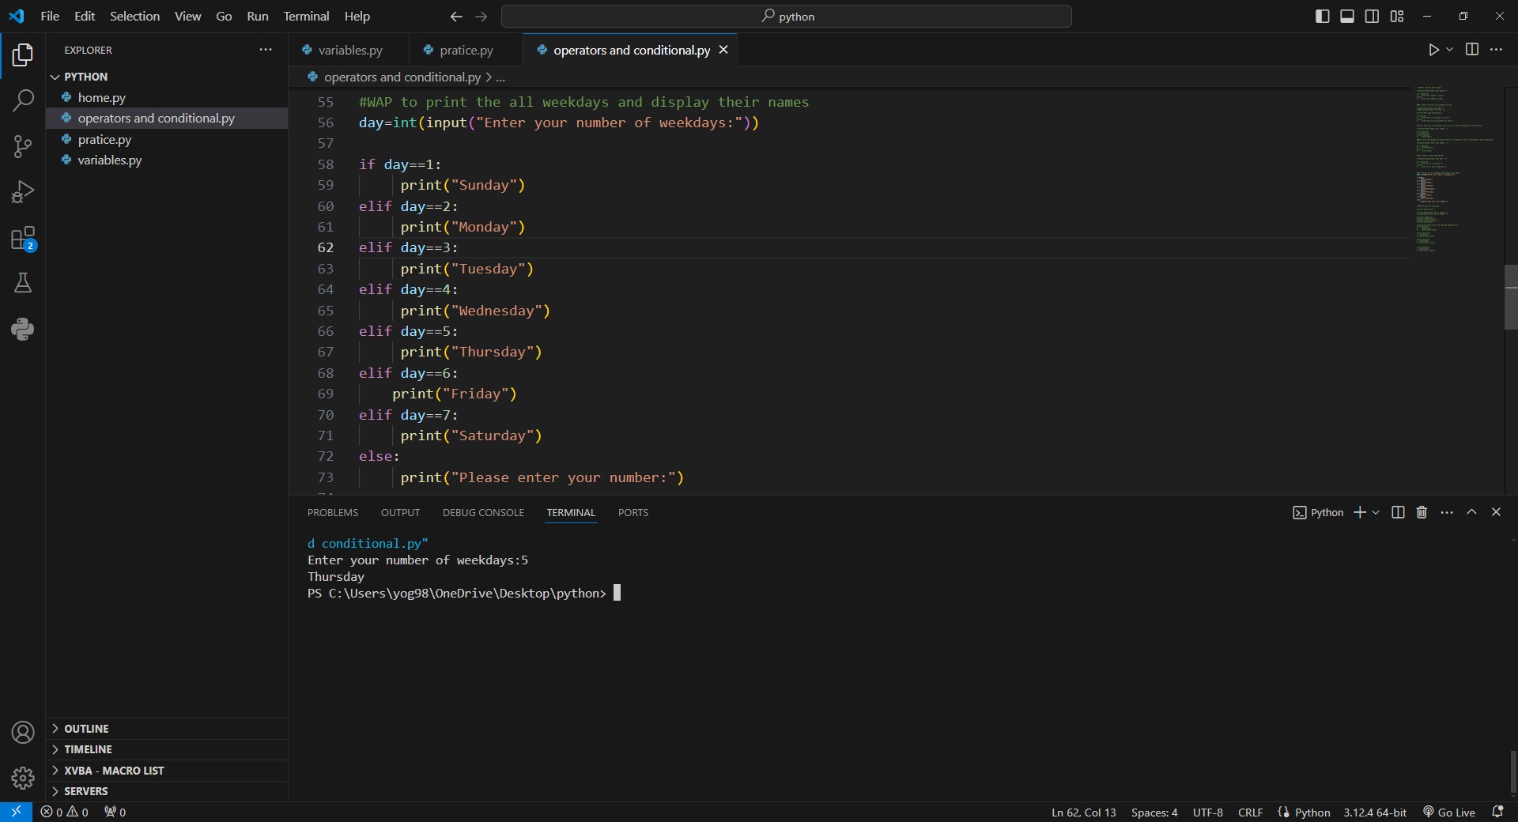Close the operators and conditional.py tab
This screenshot has width=1518, height=822.
[723, 50]
